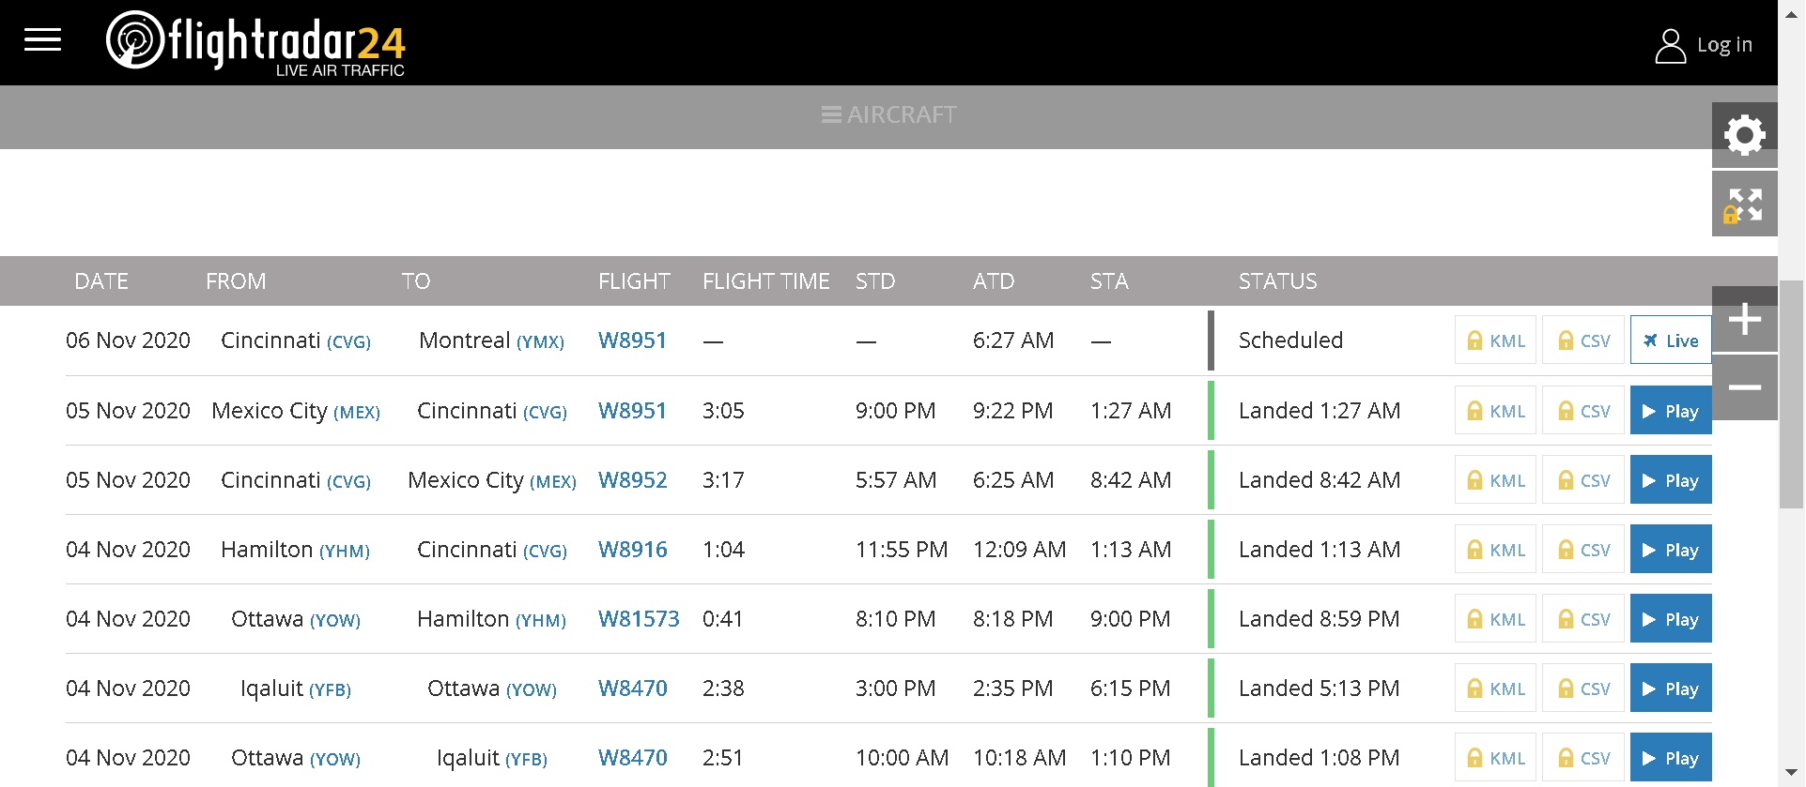This screenshot has width=1806, height=787.
Task: Play W8470 Iqaluit to Ottawa flight
Action: pyautogui.click(x=1671, y=688)
